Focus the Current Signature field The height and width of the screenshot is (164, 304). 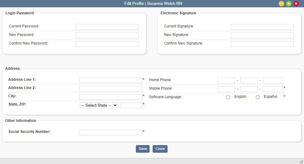(x=262, y=27)
